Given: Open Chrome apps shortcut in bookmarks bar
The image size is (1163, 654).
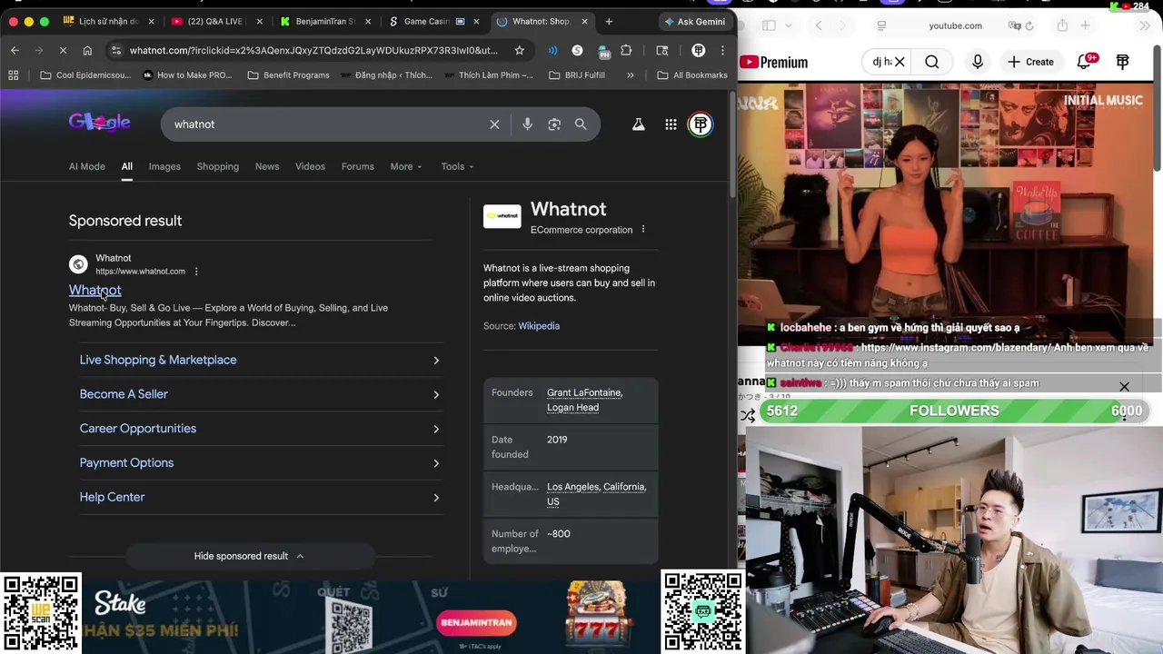Looking at the screenshot, I should [13, 75].
